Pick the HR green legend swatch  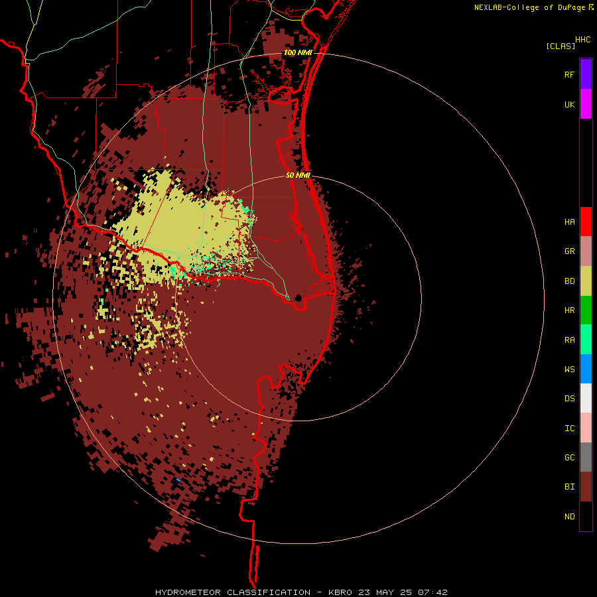point(586,310)
